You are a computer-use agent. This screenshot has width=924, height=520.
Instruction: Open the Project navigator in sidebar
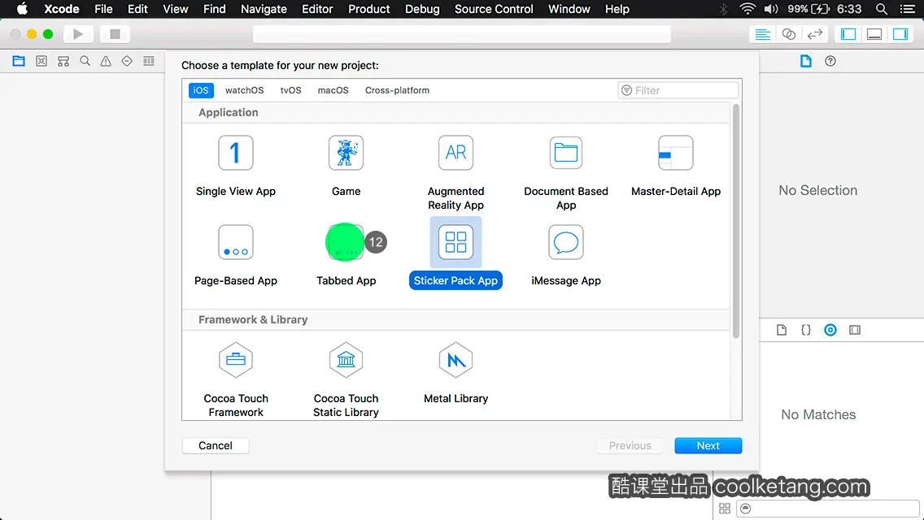tap(19, 61)
